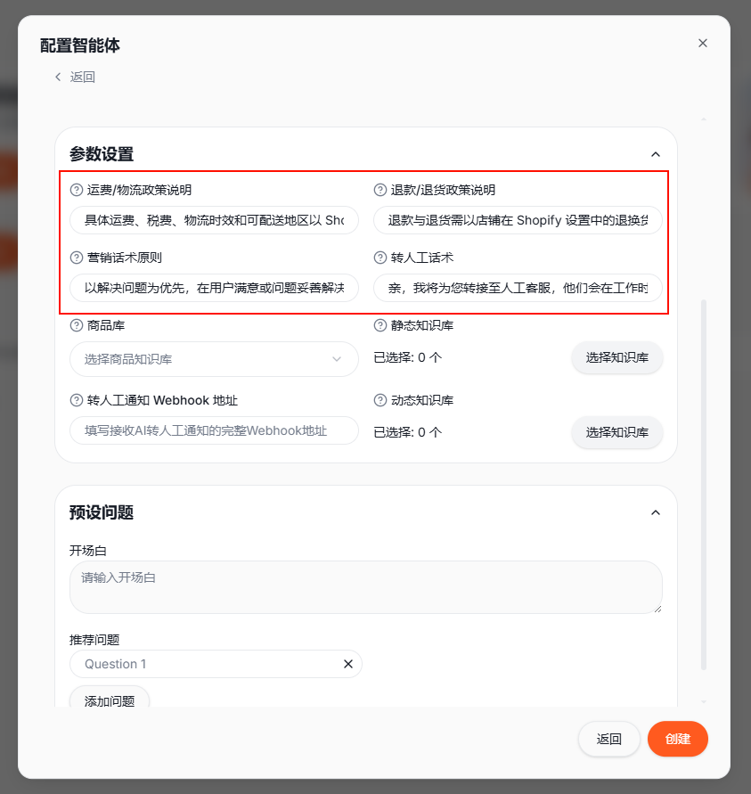The height and width of the screenshot is (794, 751).
Task: Click the 返回 link under the dialog title
Action: [82, 77]
